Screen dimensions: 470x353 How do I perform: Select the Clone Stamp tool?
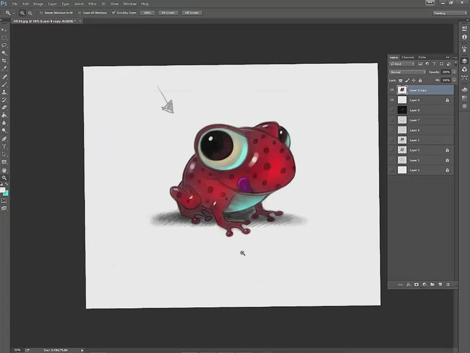tap(4, 92)
